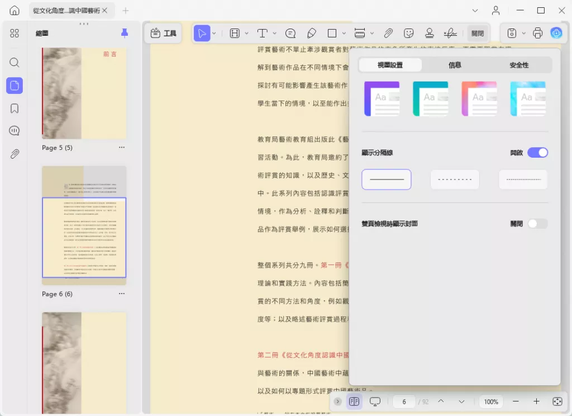Close the 從文化角度 document tab

coord(105,11)
